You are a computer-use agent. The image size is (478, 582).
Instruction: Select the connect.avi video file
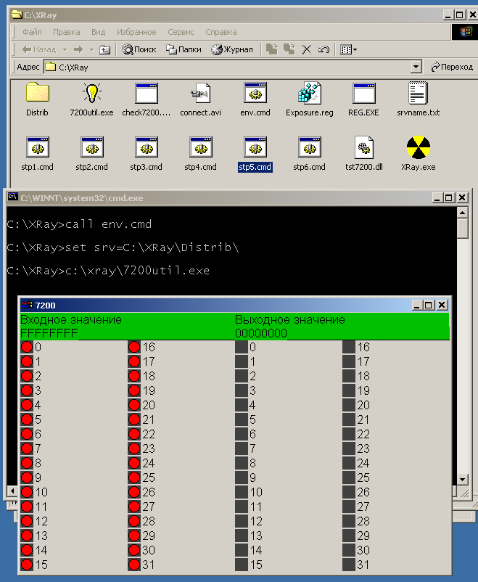(x=200, y=94)
